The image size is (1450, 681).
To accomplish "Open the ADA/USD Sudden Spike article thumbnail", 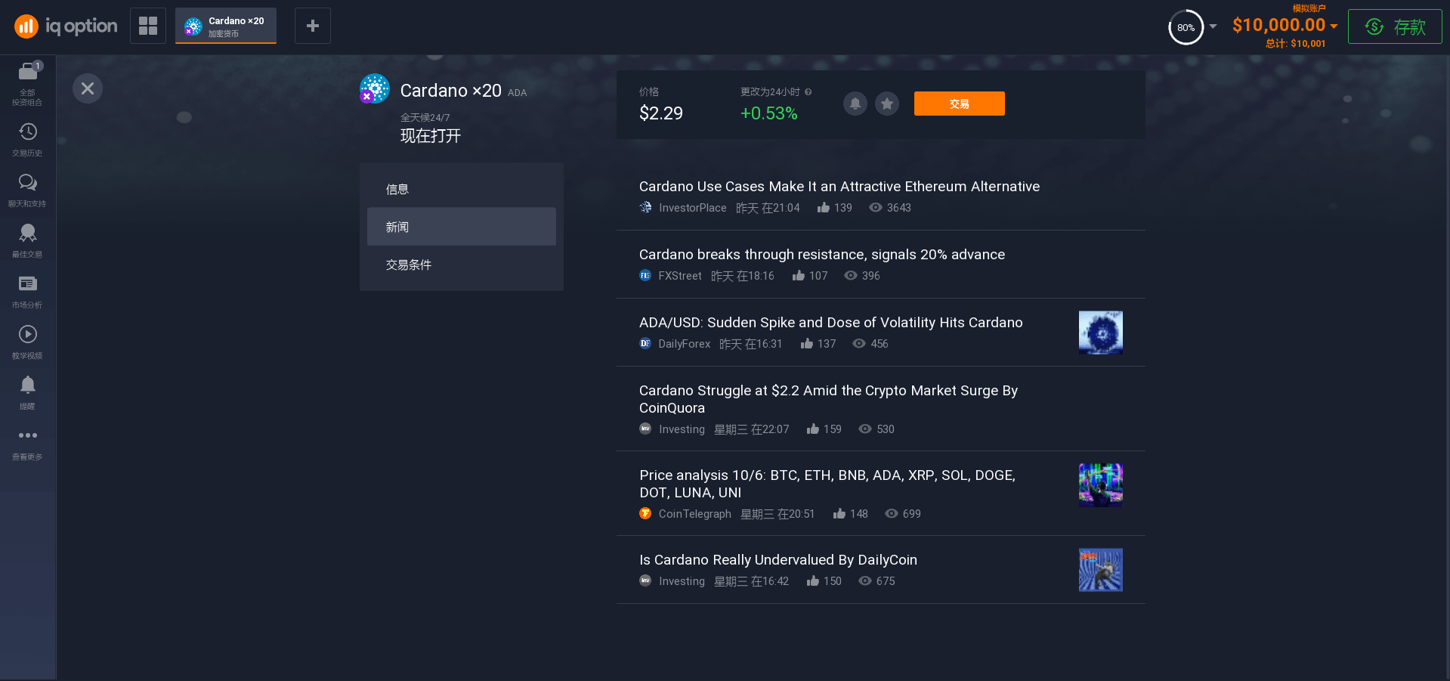I will click(1100, 333).
